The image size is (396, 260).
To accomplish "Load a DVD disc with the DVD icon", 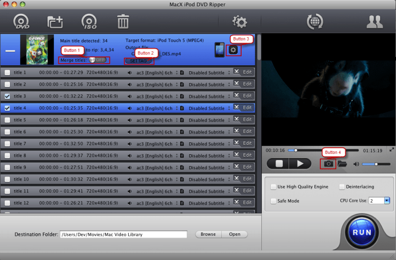I will coord(21,21).
